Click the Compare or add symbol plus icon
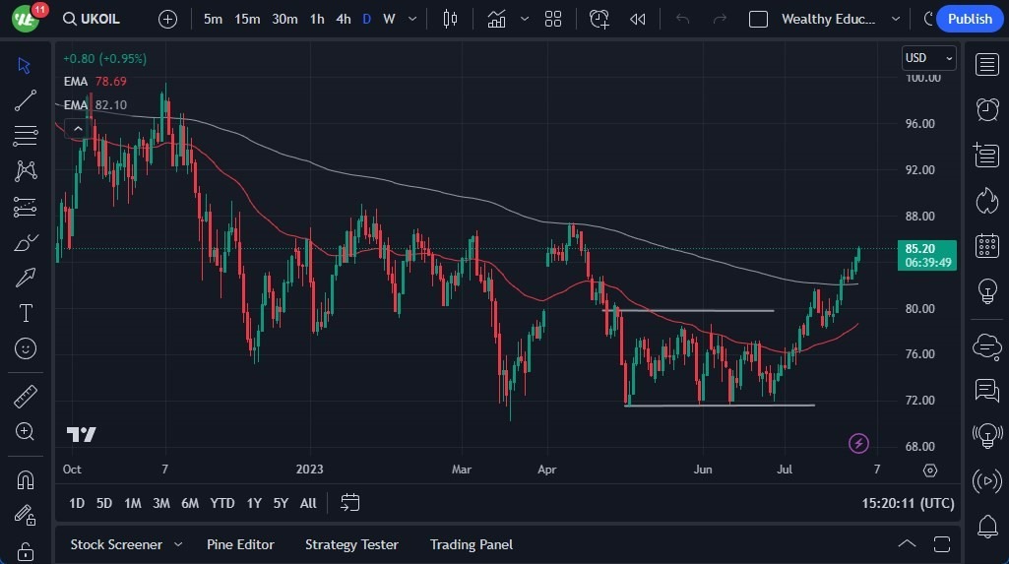Viewport: 1009px width, 564px height. coord(168,19)
